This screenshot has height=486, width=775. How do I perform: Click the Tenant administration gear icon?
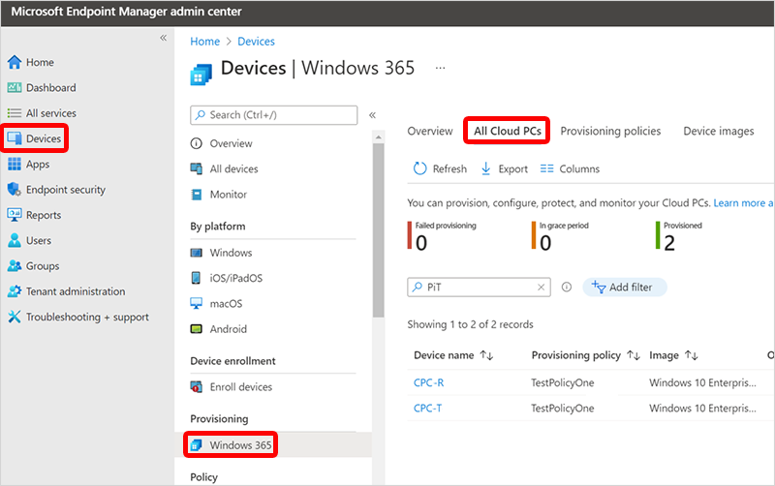pyautogui.click(x=15, y=290)
